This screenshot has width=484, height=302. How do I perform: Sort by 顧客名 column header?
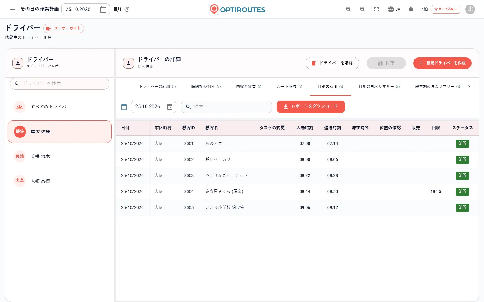211,128
